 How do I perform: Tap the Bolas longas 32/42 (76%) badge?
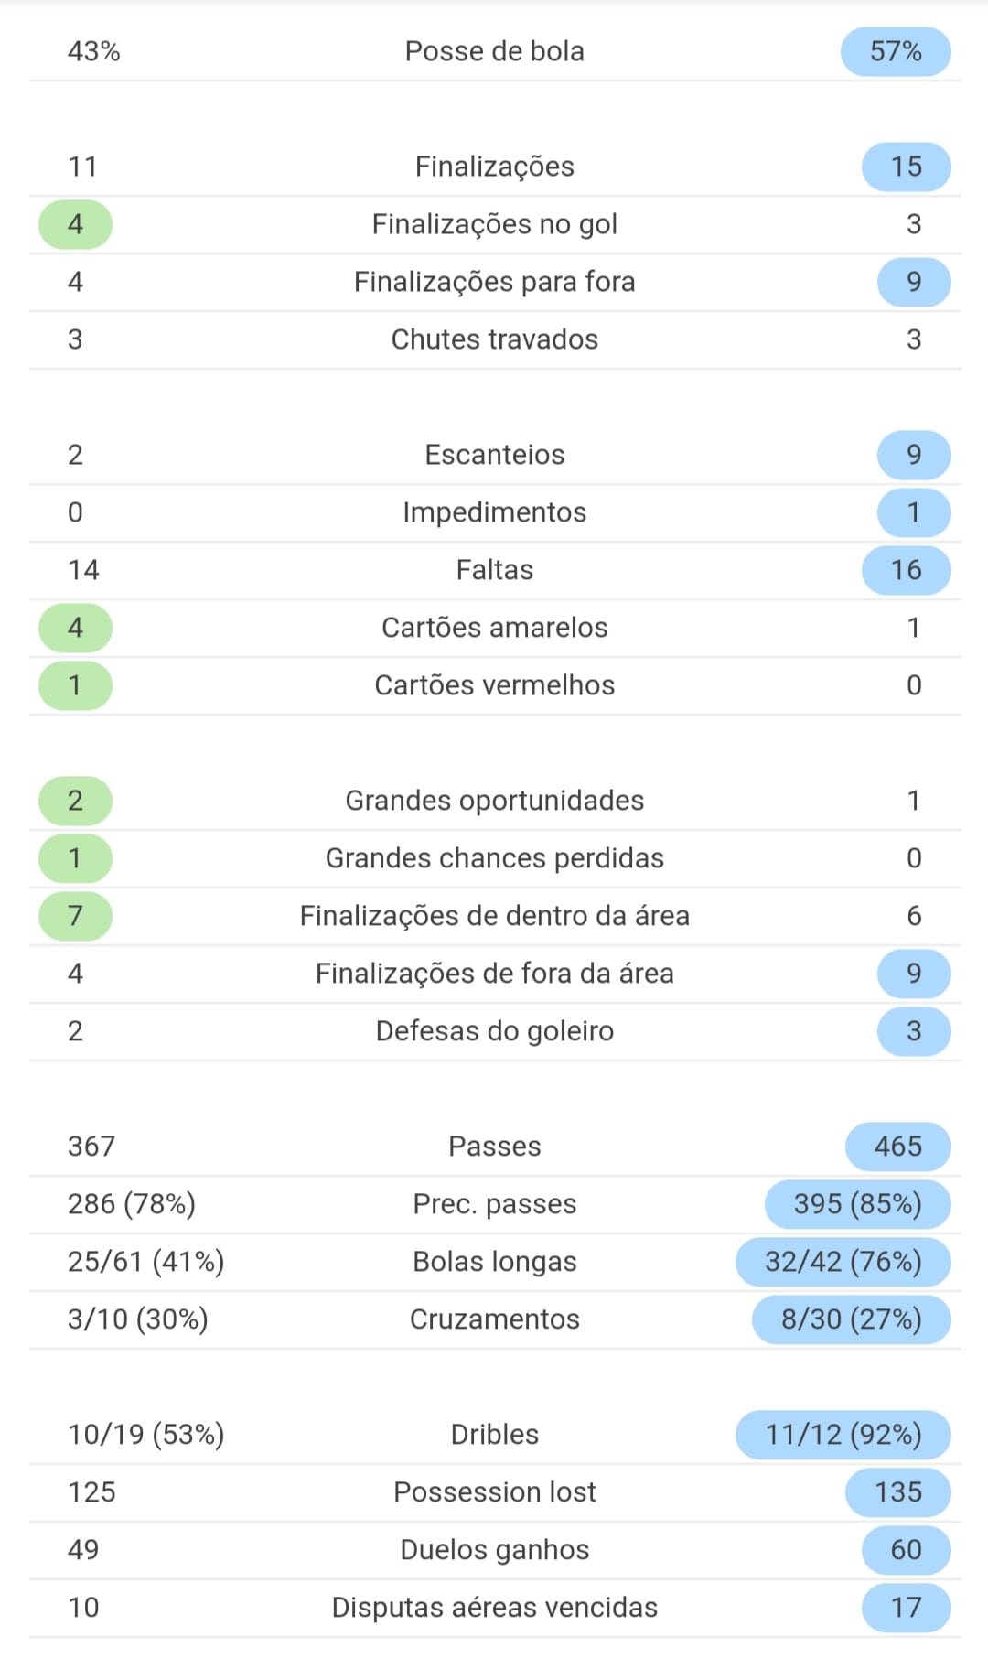coord(843,1262)
